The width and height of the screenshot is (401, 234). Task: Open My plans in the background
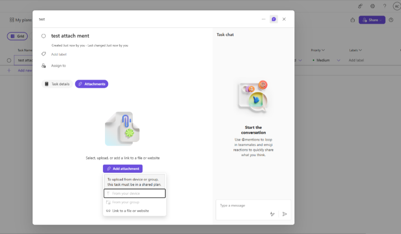click(21, 20)
